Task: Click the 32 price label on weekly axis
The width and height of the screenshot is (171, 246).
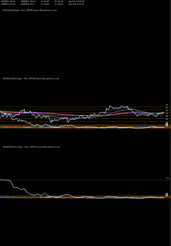Action: [x=167, y=113]
